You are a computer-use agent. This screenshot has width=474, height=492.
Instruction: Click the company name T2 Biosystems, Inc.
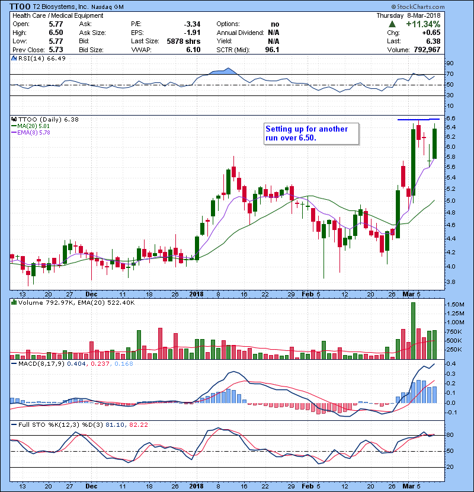(60, 7)
